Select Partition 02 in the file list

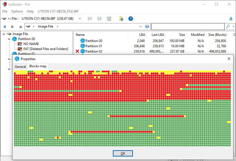(94, 51)
